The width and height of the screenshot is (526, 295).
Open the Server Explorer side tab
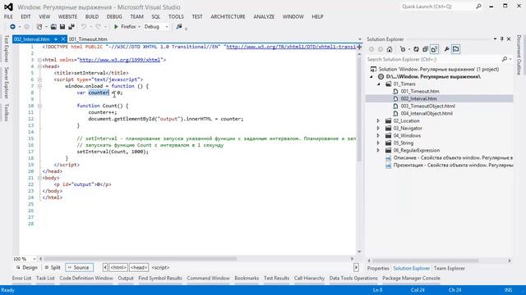click(7, 83)
